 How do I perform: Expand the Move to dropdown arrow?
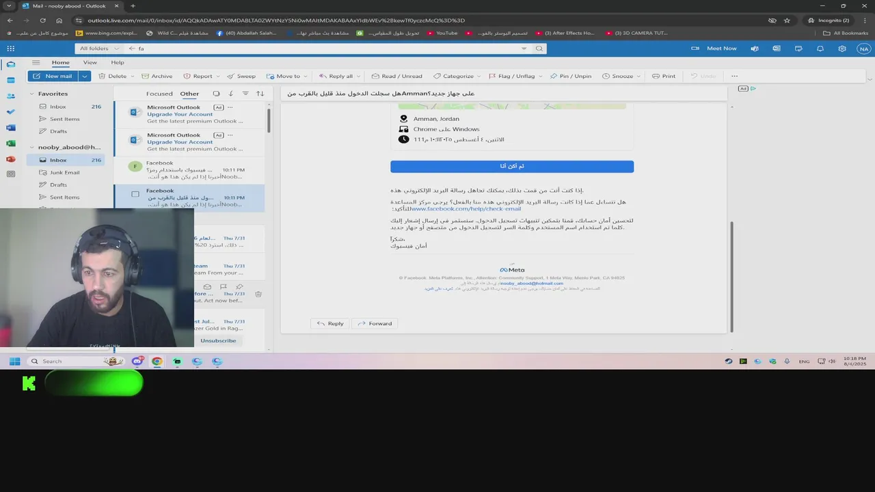(x=305, y=76)
